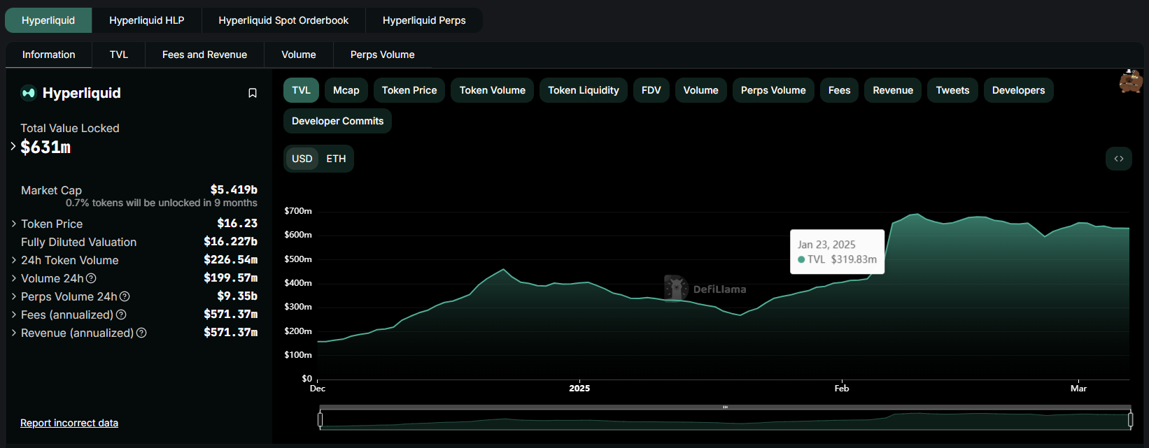Click the token unlock notice text

162,203
